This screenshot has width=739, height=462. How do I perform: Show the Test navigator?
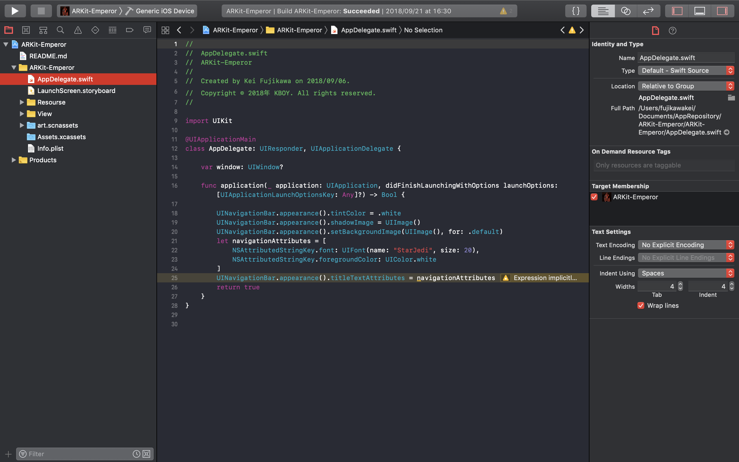pyautogui.click(x=95, y=30)
